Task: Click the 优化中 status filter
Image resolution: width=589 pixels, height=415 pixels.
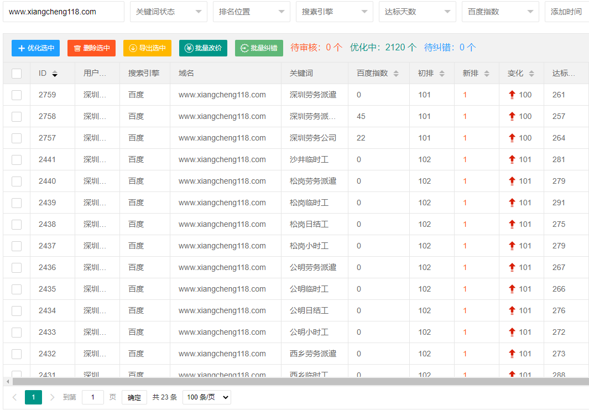Action: pos(383,48)
